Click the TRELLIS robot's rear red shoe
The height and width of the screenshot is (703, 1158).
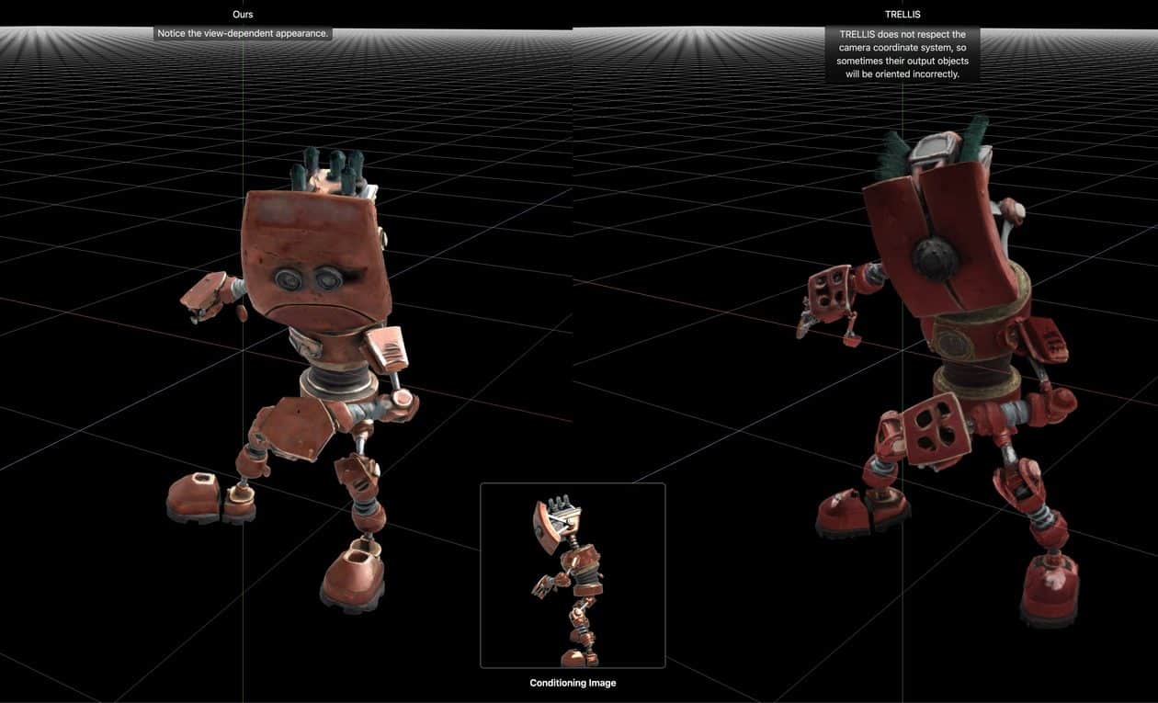click(860, 513)
